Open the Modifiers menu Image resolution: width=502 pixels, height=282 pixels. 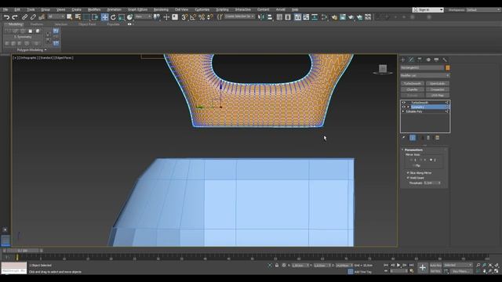94,9
